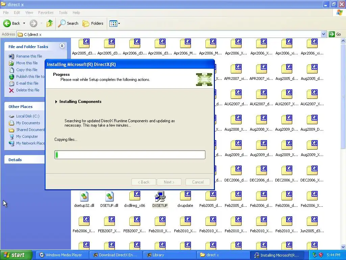Toggle the Folders pane button
Screen dimensions: 346x260
(93, 23)
